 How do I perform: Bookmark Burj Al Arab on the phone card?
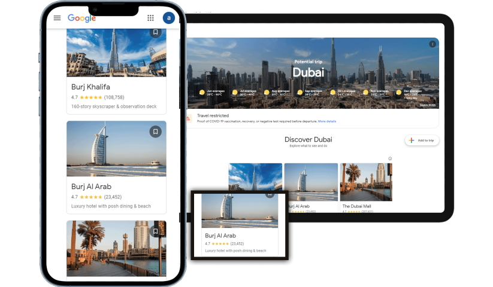pos(155,132)
